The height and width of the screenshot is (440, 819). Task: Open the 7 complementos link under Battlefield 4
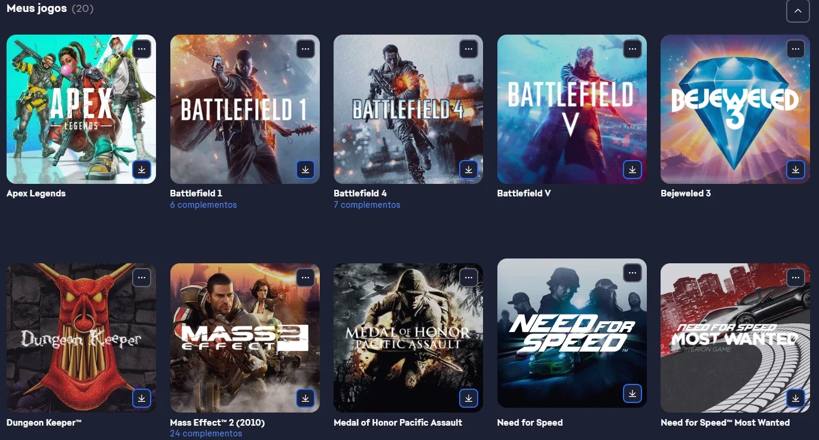point(367,205)
